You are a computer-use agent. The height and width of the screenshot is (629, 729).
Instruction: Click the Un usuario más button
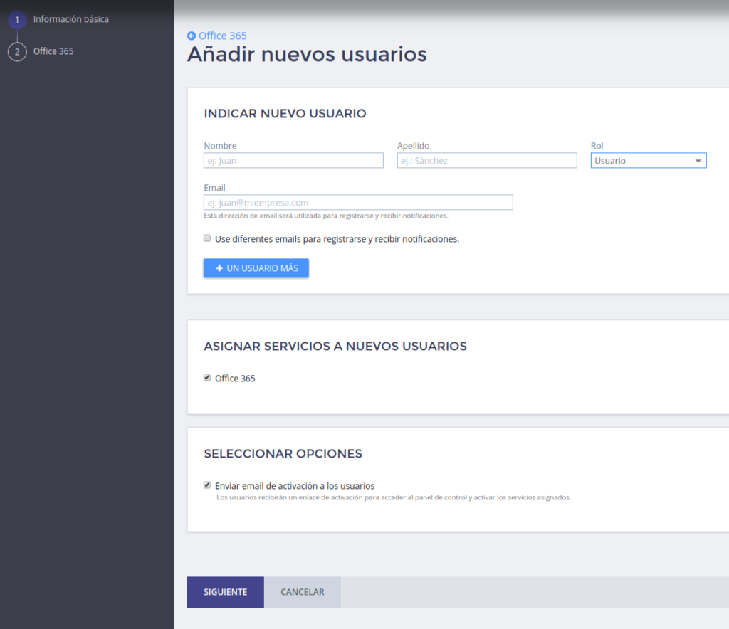coord(256,268)
